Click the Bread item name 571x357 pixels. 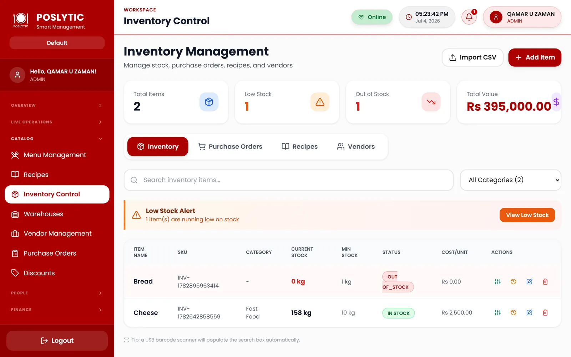click(x=143, y=281)
